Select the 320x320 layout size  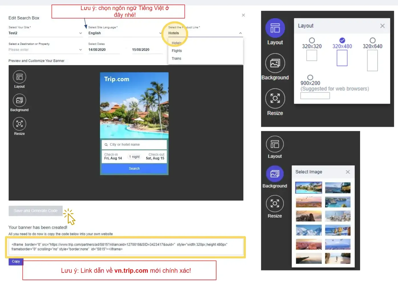312,40
